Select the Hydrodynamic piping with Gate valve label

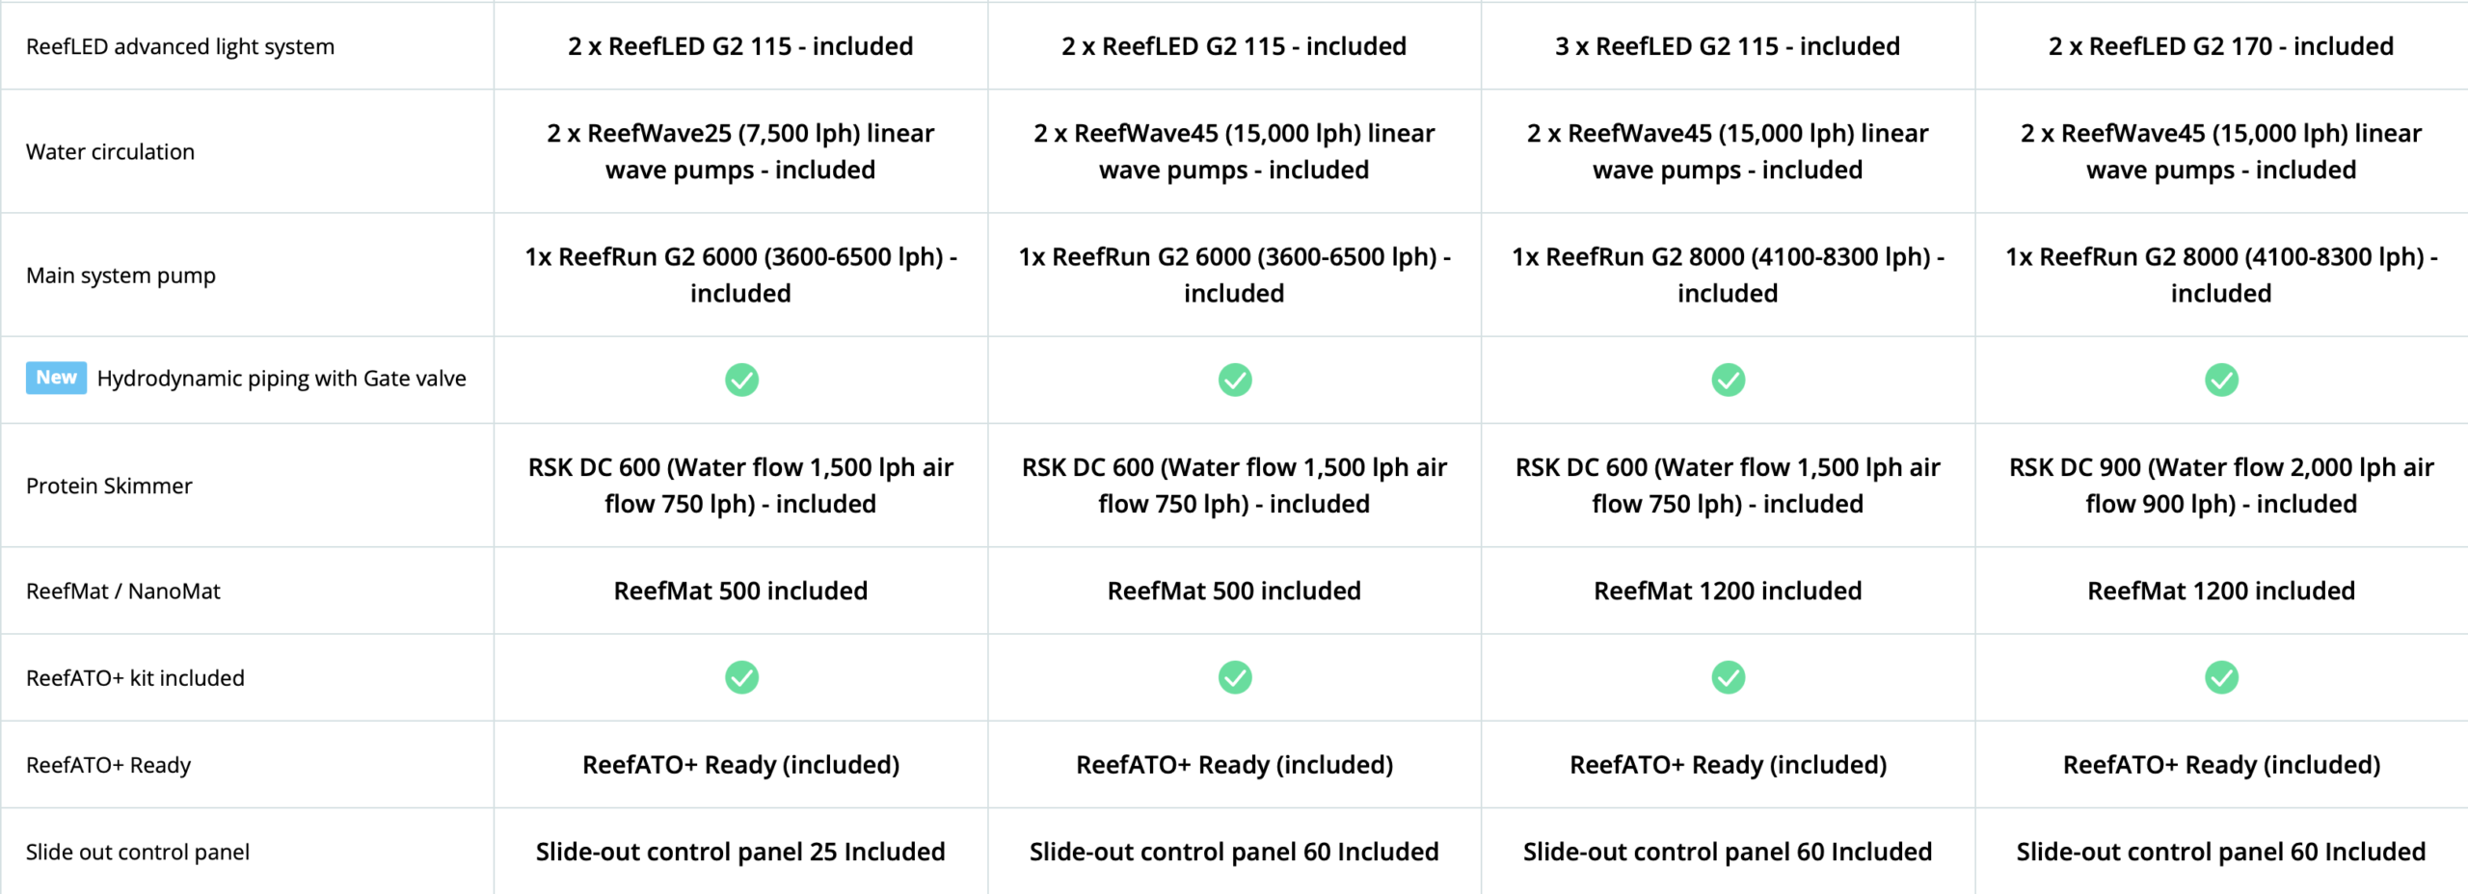click(282, 379)
